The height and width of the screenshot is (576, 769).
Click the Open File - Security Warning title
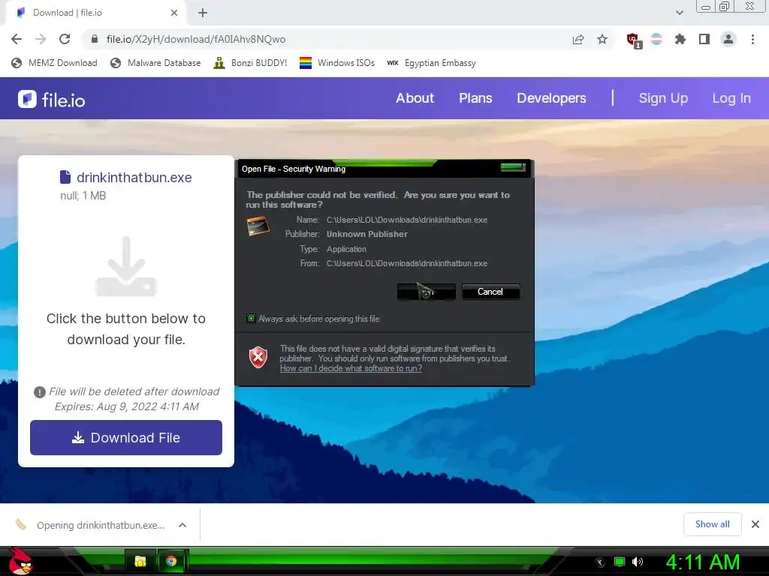(294, 169)
